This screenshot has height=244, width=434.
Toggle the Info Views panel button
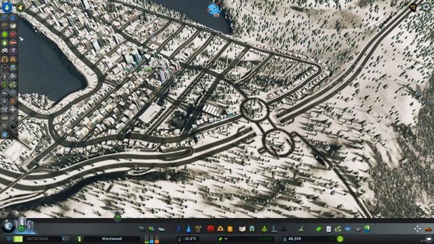click(7, 7)
